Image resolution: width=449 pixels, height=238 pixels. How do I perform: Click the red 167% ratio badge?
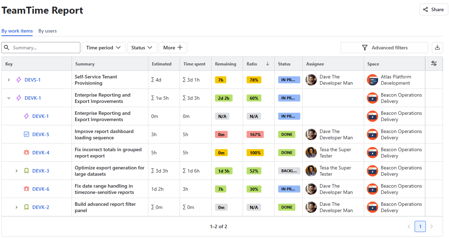255,134
